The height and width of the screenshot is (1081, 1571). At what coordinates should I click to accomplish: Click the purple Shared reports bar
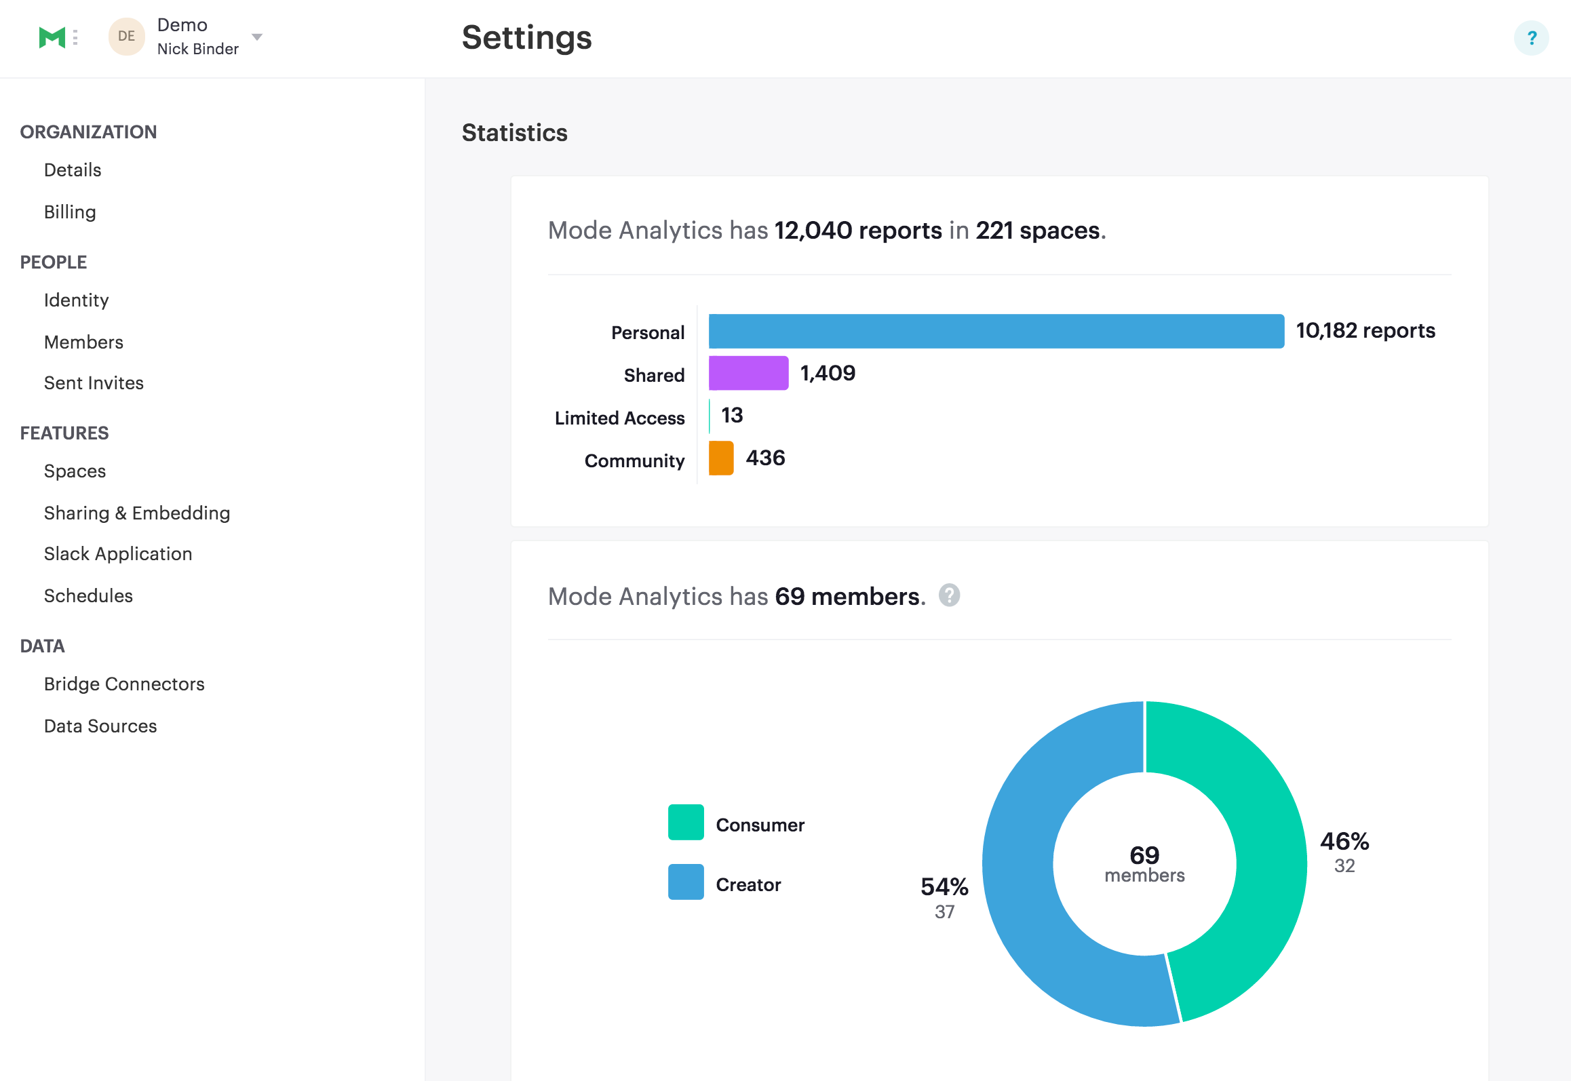coord(748,373)
